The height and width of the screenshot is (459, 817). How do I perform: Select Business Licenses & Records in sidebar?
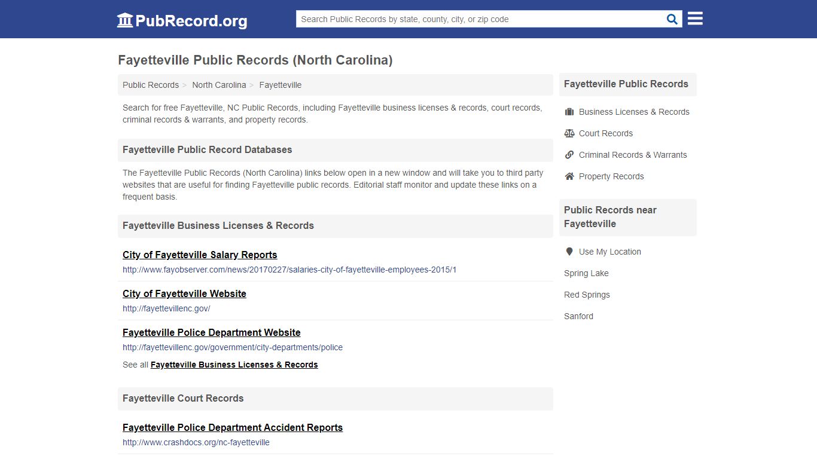point(634,112)
